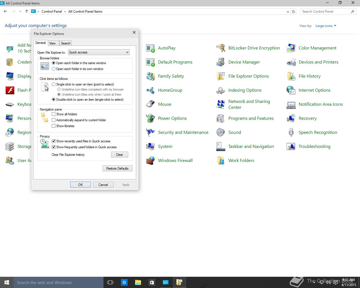This screenshot has height=288, width=360.
Task: Click the Windows Start button
Action: coord(7,282)
